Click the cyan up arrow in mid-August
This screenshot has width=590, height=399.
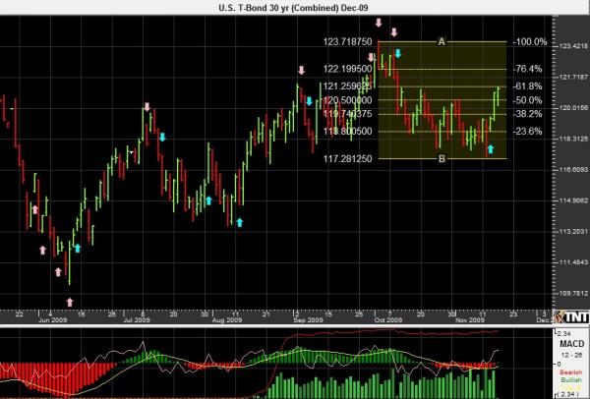coord(239,221)
